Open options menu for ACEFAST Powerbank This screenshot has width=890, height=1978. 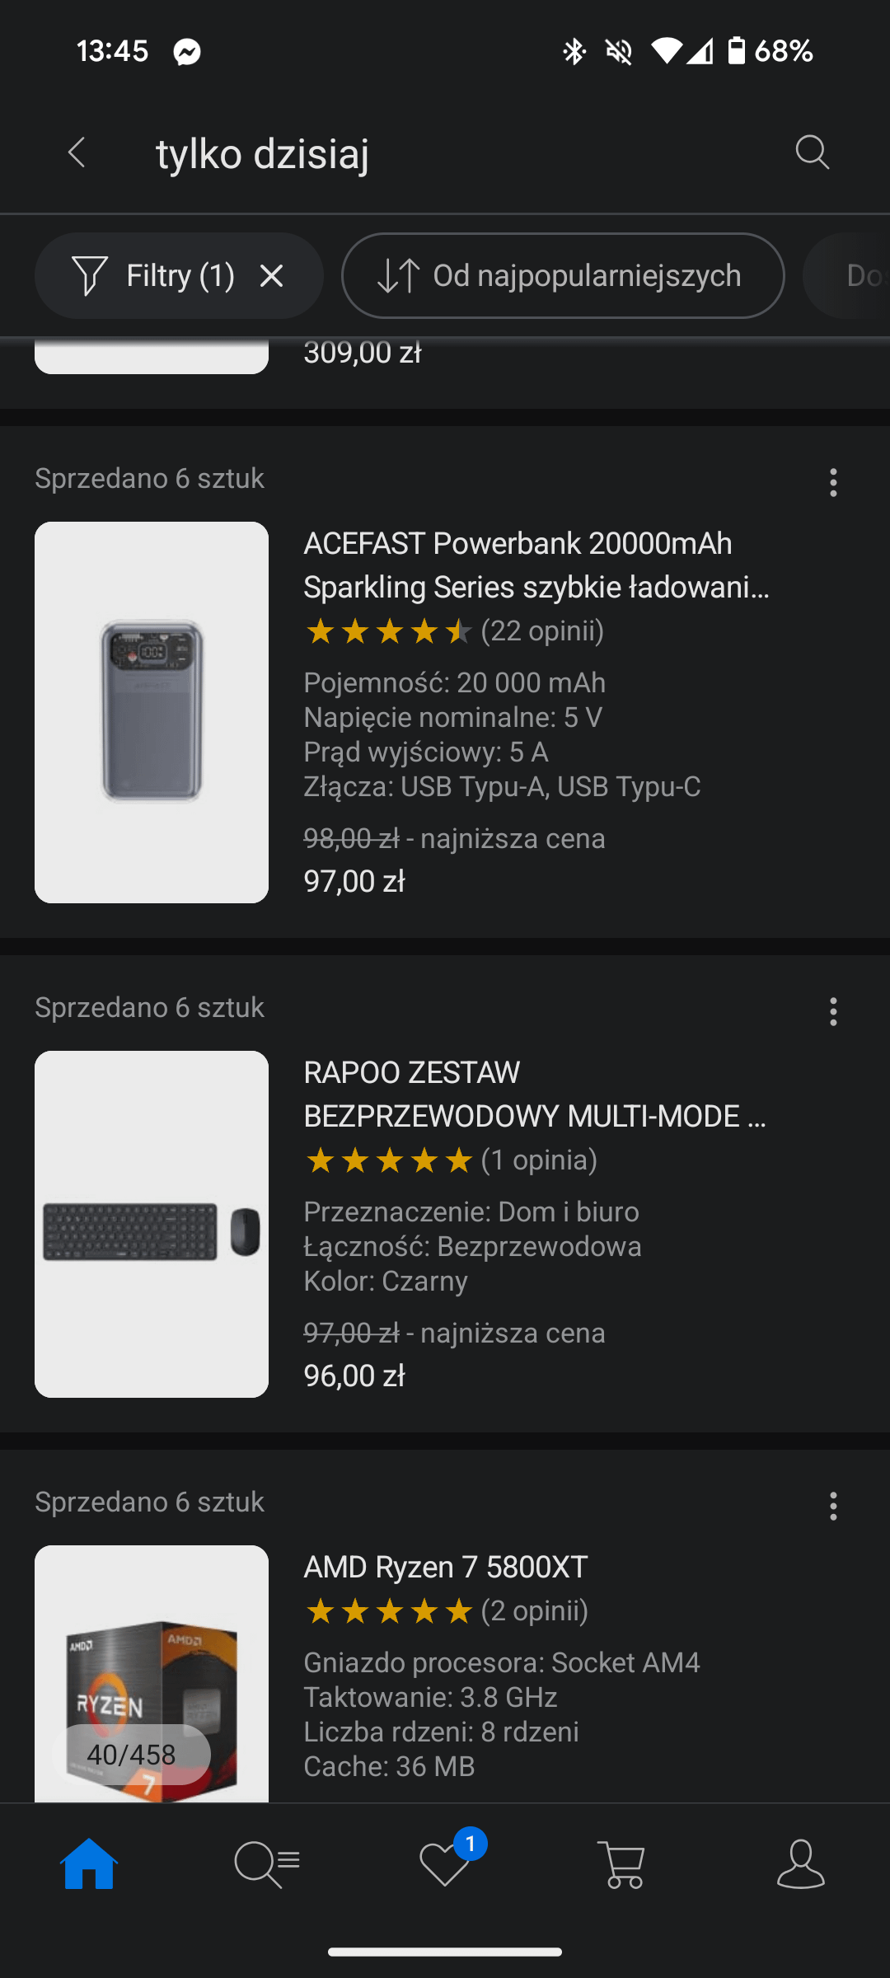pyautogui.click(x=833, y=482)
